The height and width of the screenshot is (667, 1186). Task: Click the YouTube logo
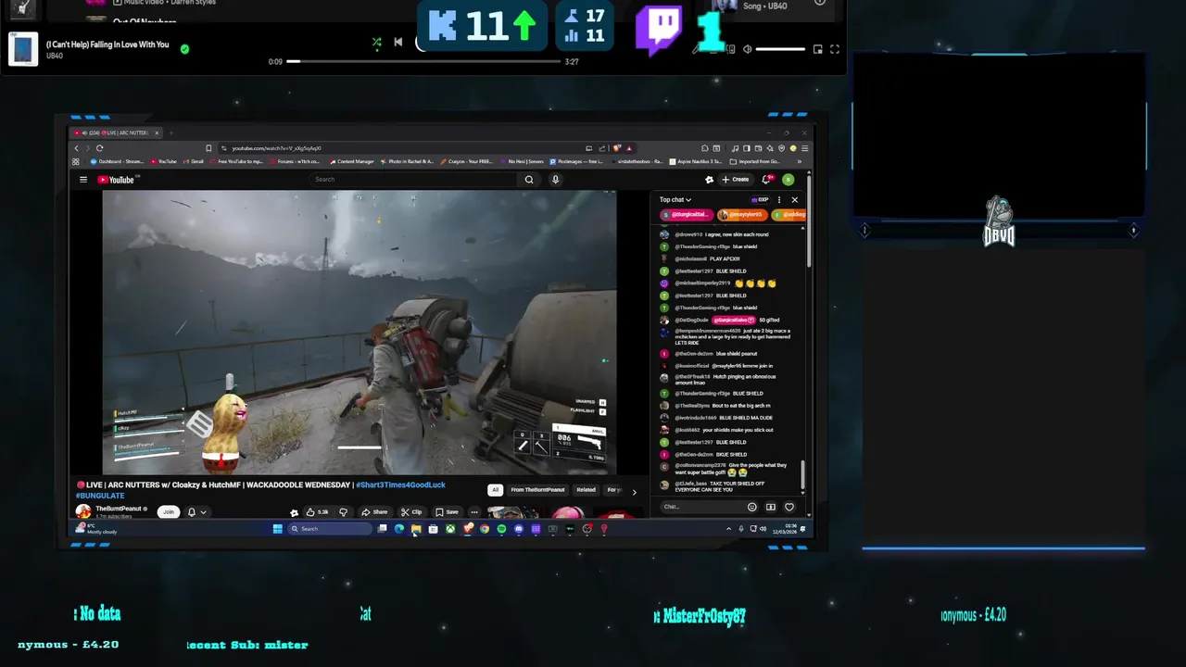[118, 180]
